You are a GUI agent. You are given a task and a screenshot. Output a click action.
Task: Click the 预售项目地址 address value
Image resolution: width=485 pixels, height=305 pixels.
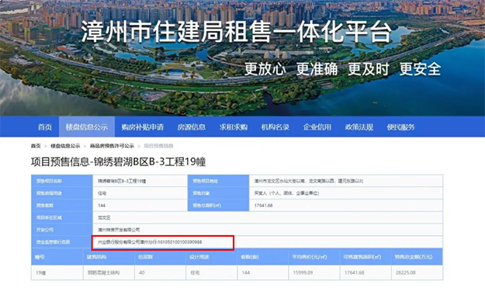[x=309, y=181]
